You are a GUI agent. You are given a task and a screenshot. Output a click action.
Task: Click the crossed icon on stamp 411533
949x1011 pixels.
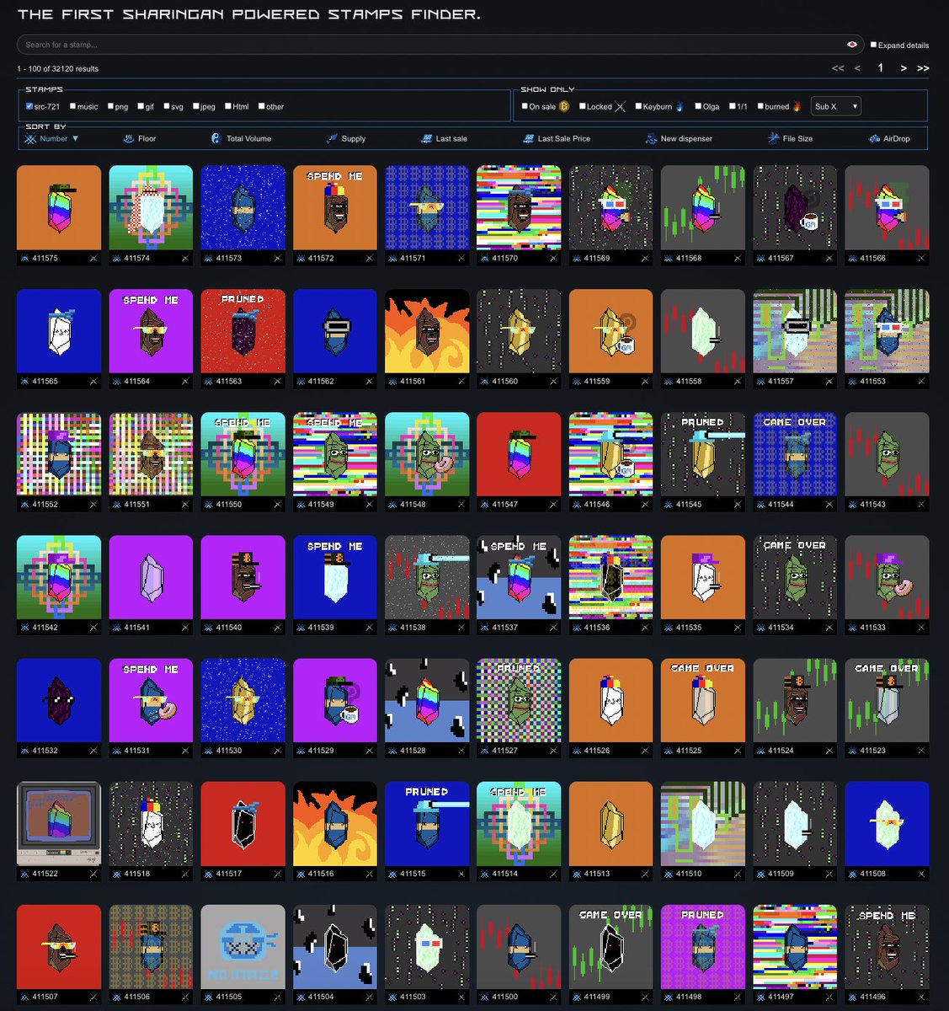pos(921,628)
